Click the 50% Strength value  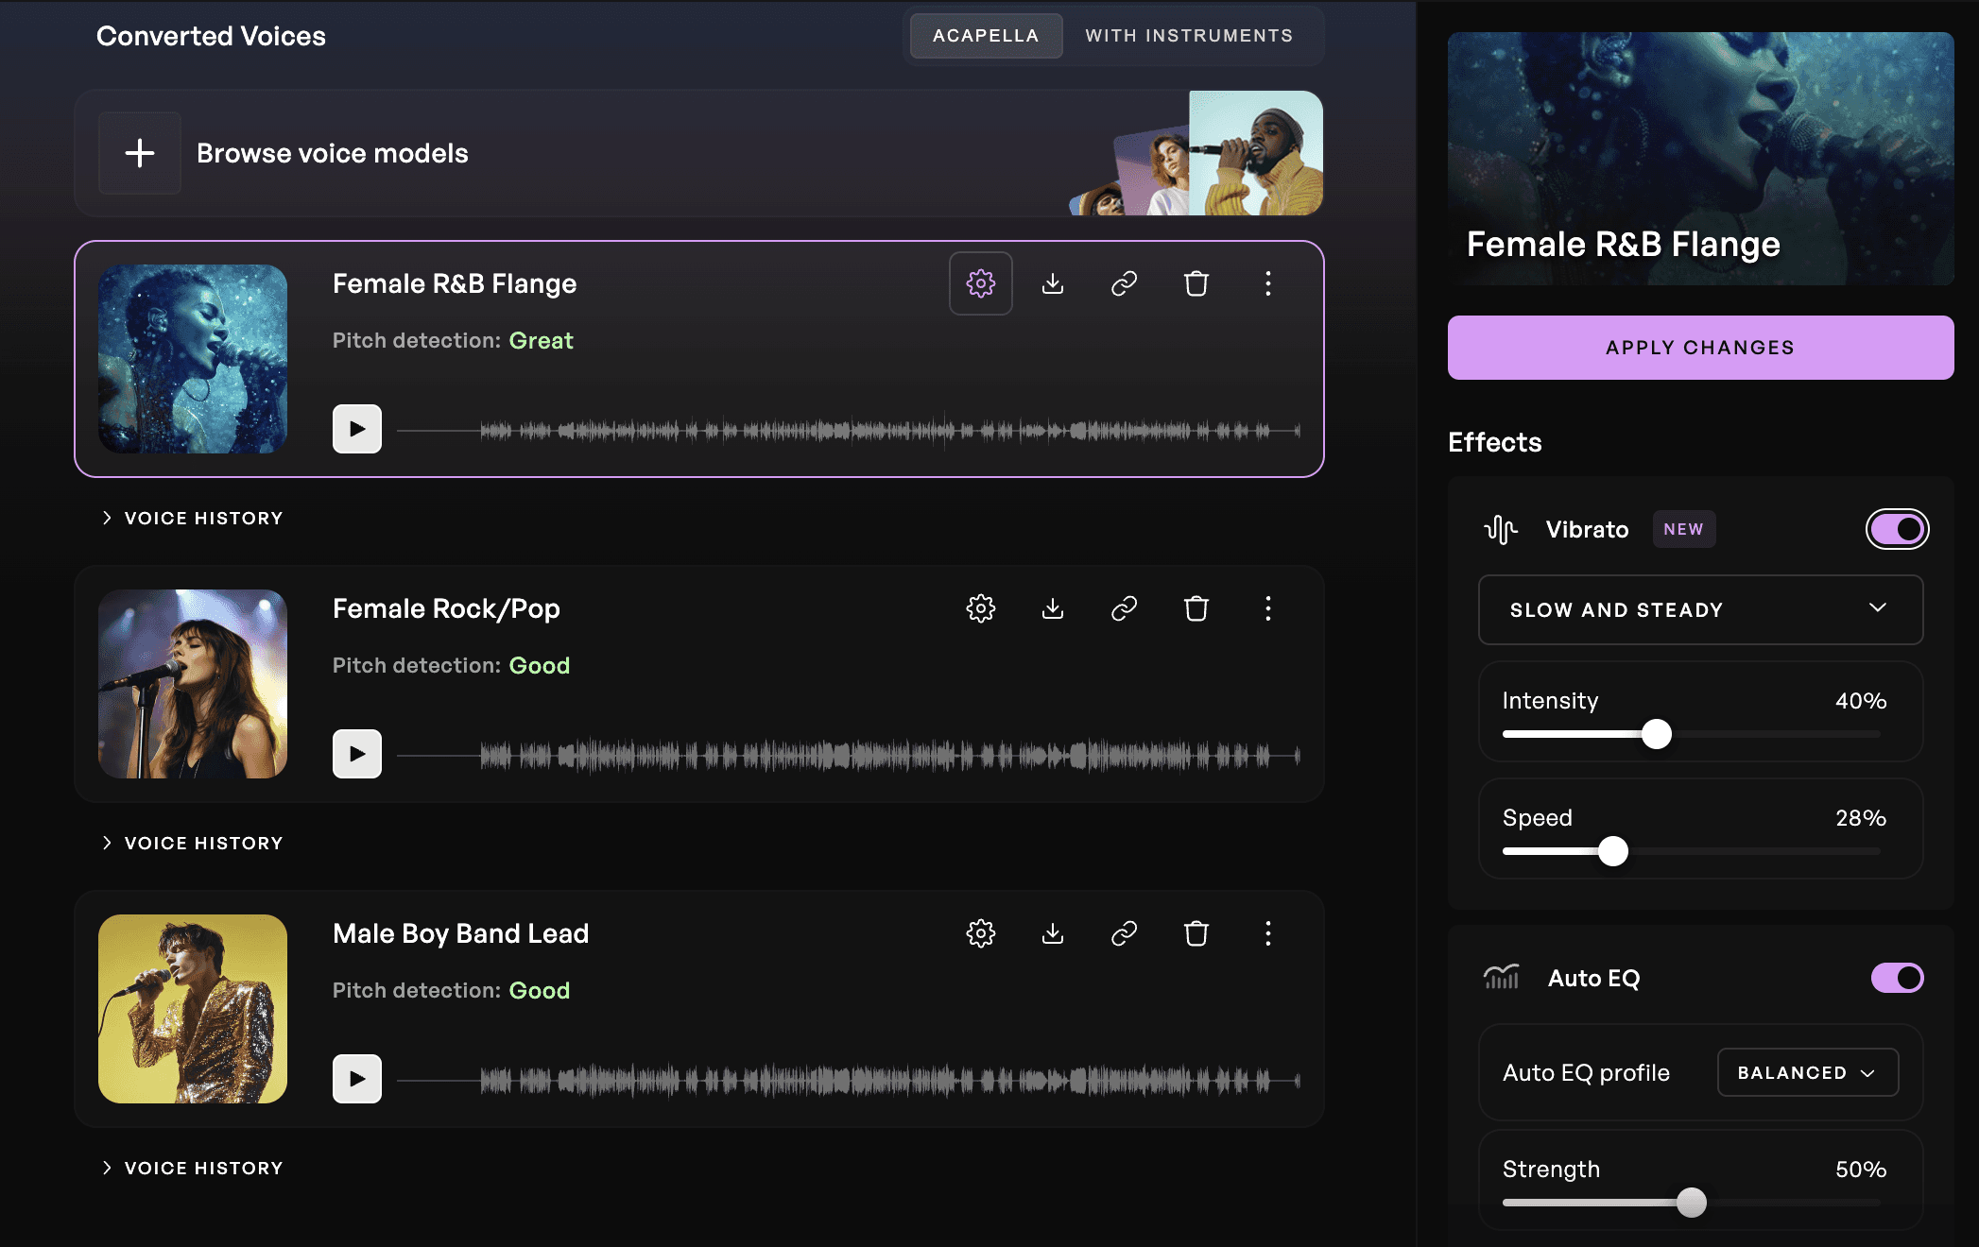[x=1861, y=1170]
